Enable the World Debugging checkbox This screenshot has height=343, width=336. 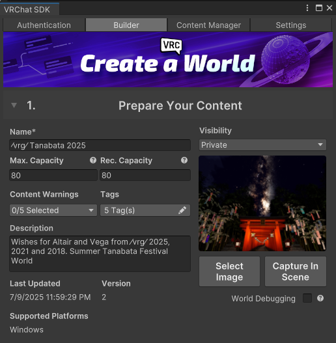307,298
